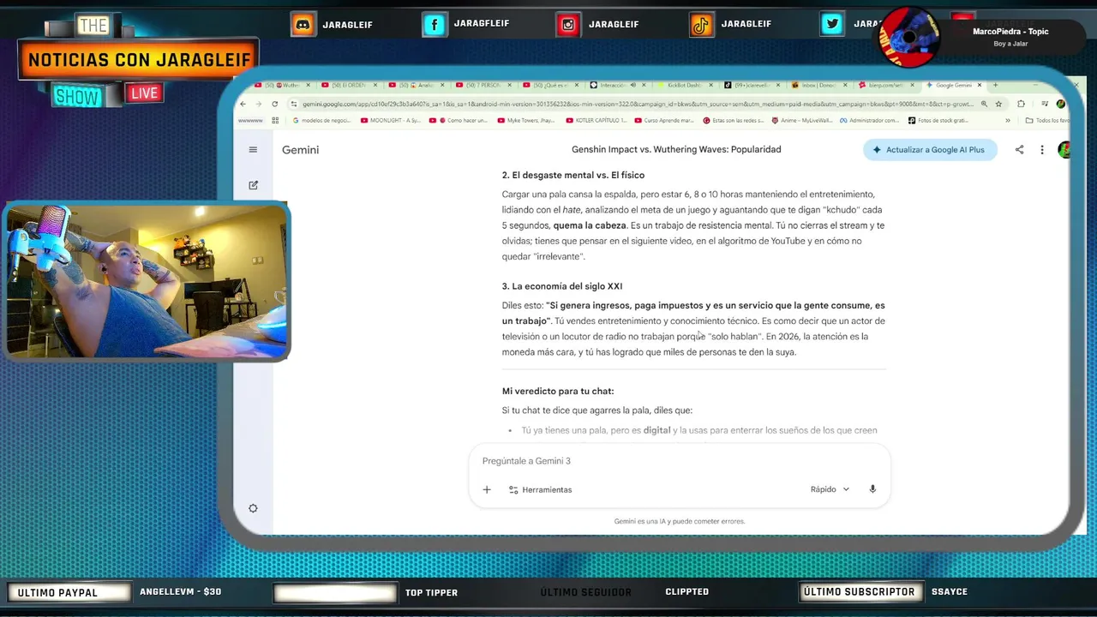Click the Twitter icon in stream overlay

pos(832,24)
